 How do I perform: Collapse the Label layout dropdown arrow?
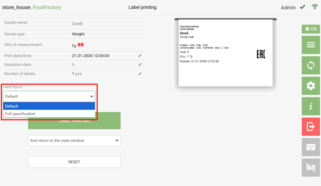tap(91, 96)
